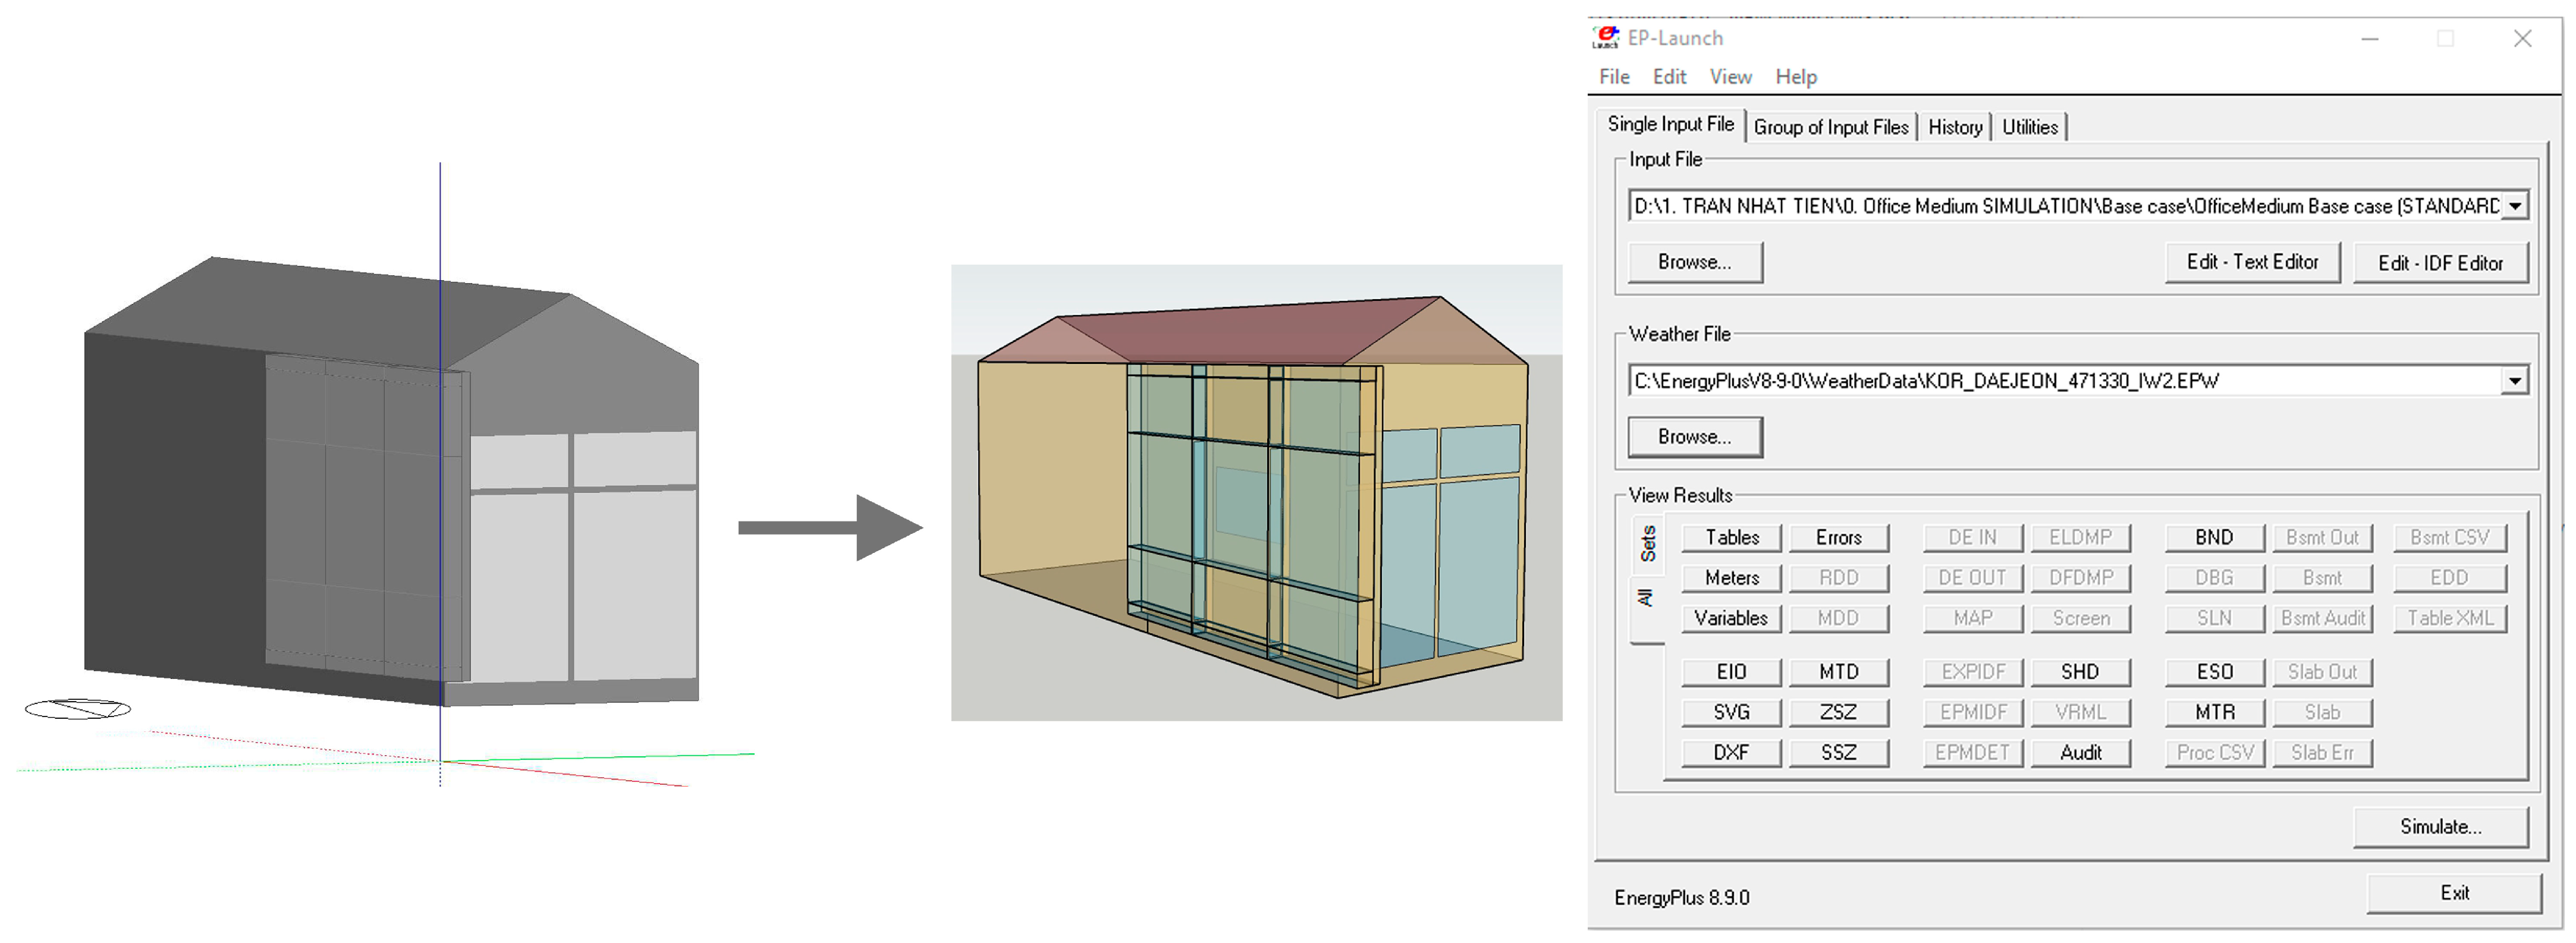This screenshot has width=2576, height=943.
Task: Open the Help menu
Action: click(x=1795, y=77)
